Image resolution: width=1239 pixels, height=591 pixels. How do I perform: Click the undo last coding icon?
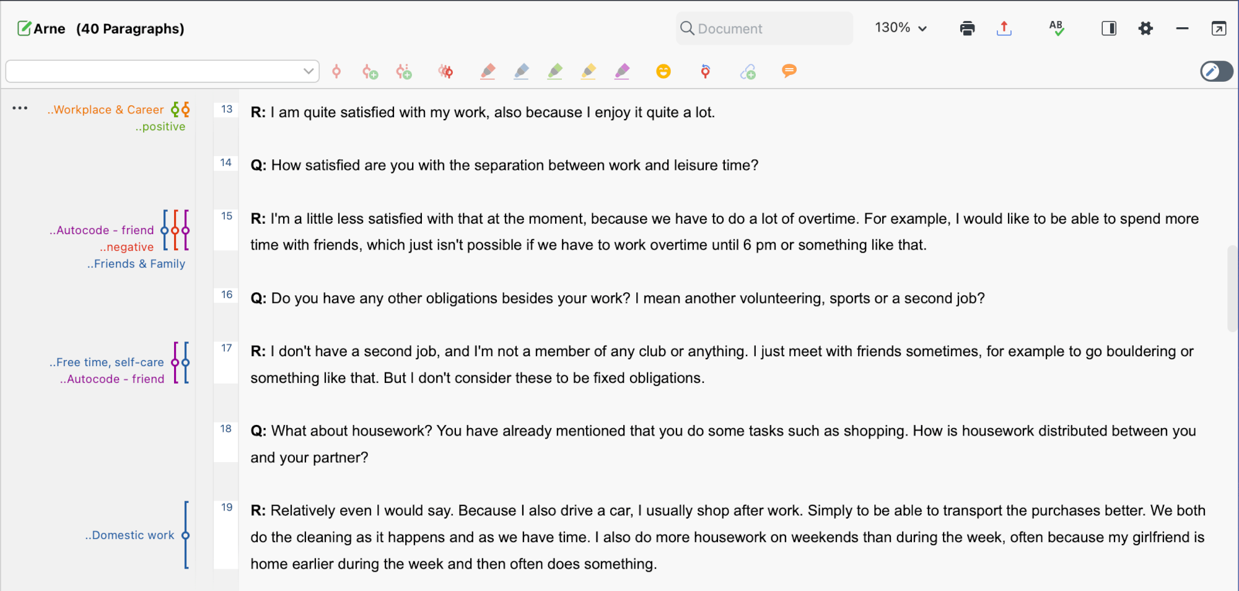(x=705, y=71)
